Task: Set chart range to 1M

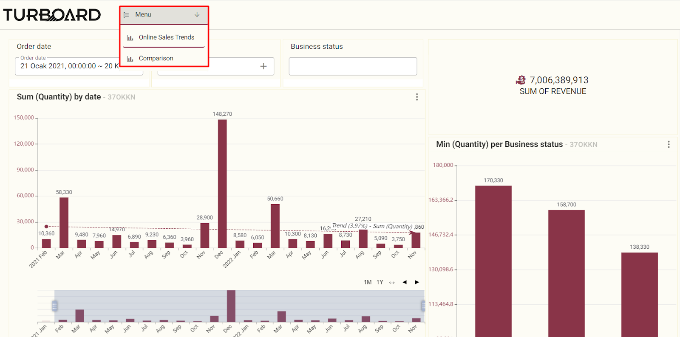Action: click(x=368, y=282)
